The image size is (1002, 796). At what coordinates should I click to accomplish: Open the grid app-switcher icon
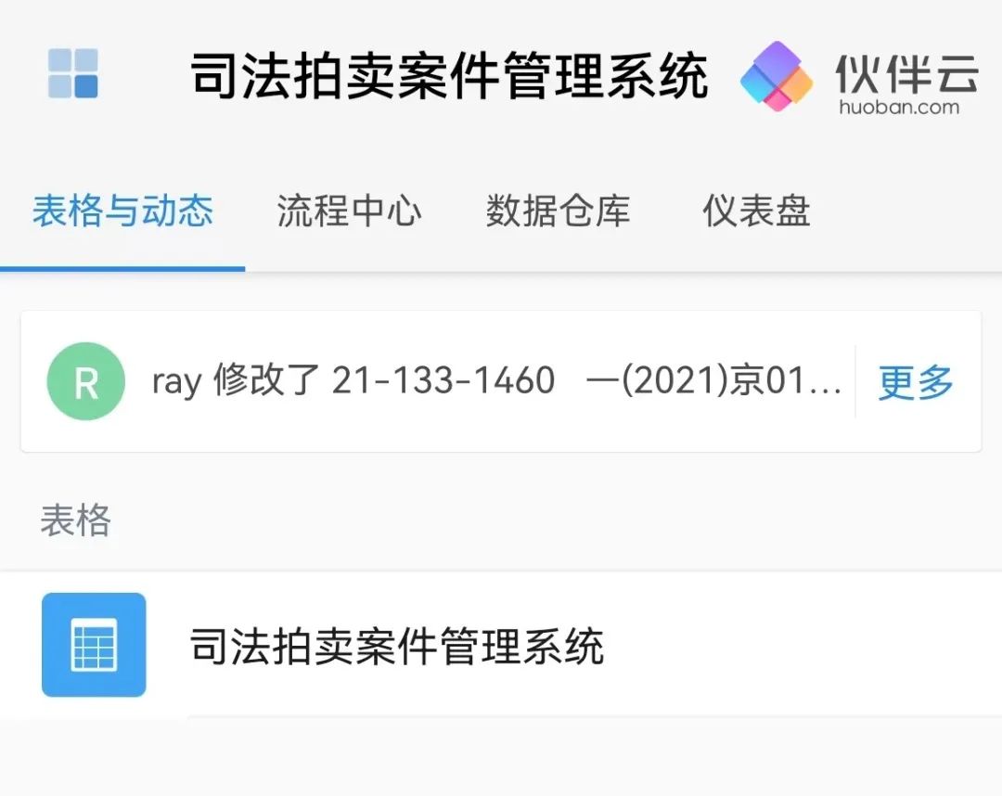(73, 74)
